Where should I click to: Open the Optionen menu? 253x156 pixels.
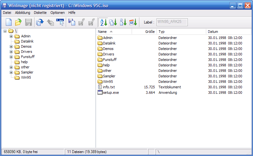coord(57,13)
